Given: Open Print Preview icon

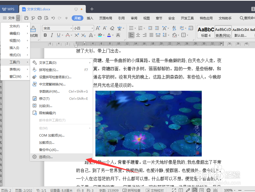Looking at the screenshot, I should point(46,18).
